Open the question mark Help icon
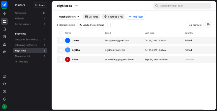 pyautogui.click(x=4, y=91)
